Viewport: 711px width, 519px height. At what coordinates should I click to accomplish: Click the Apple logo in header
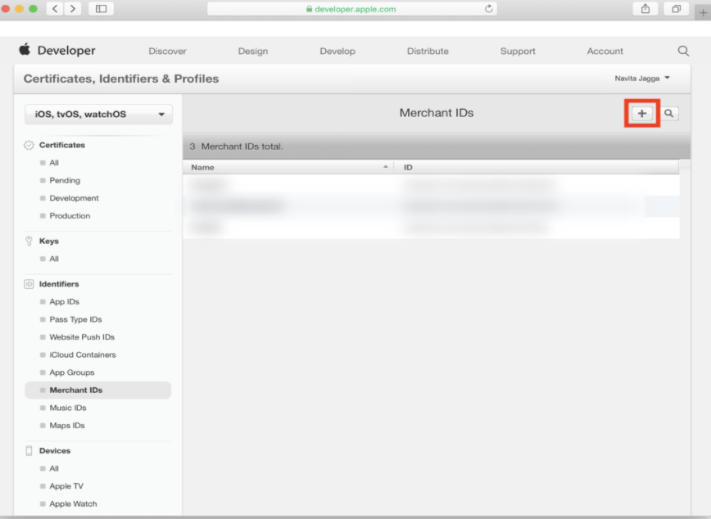(x=25, y=49)
